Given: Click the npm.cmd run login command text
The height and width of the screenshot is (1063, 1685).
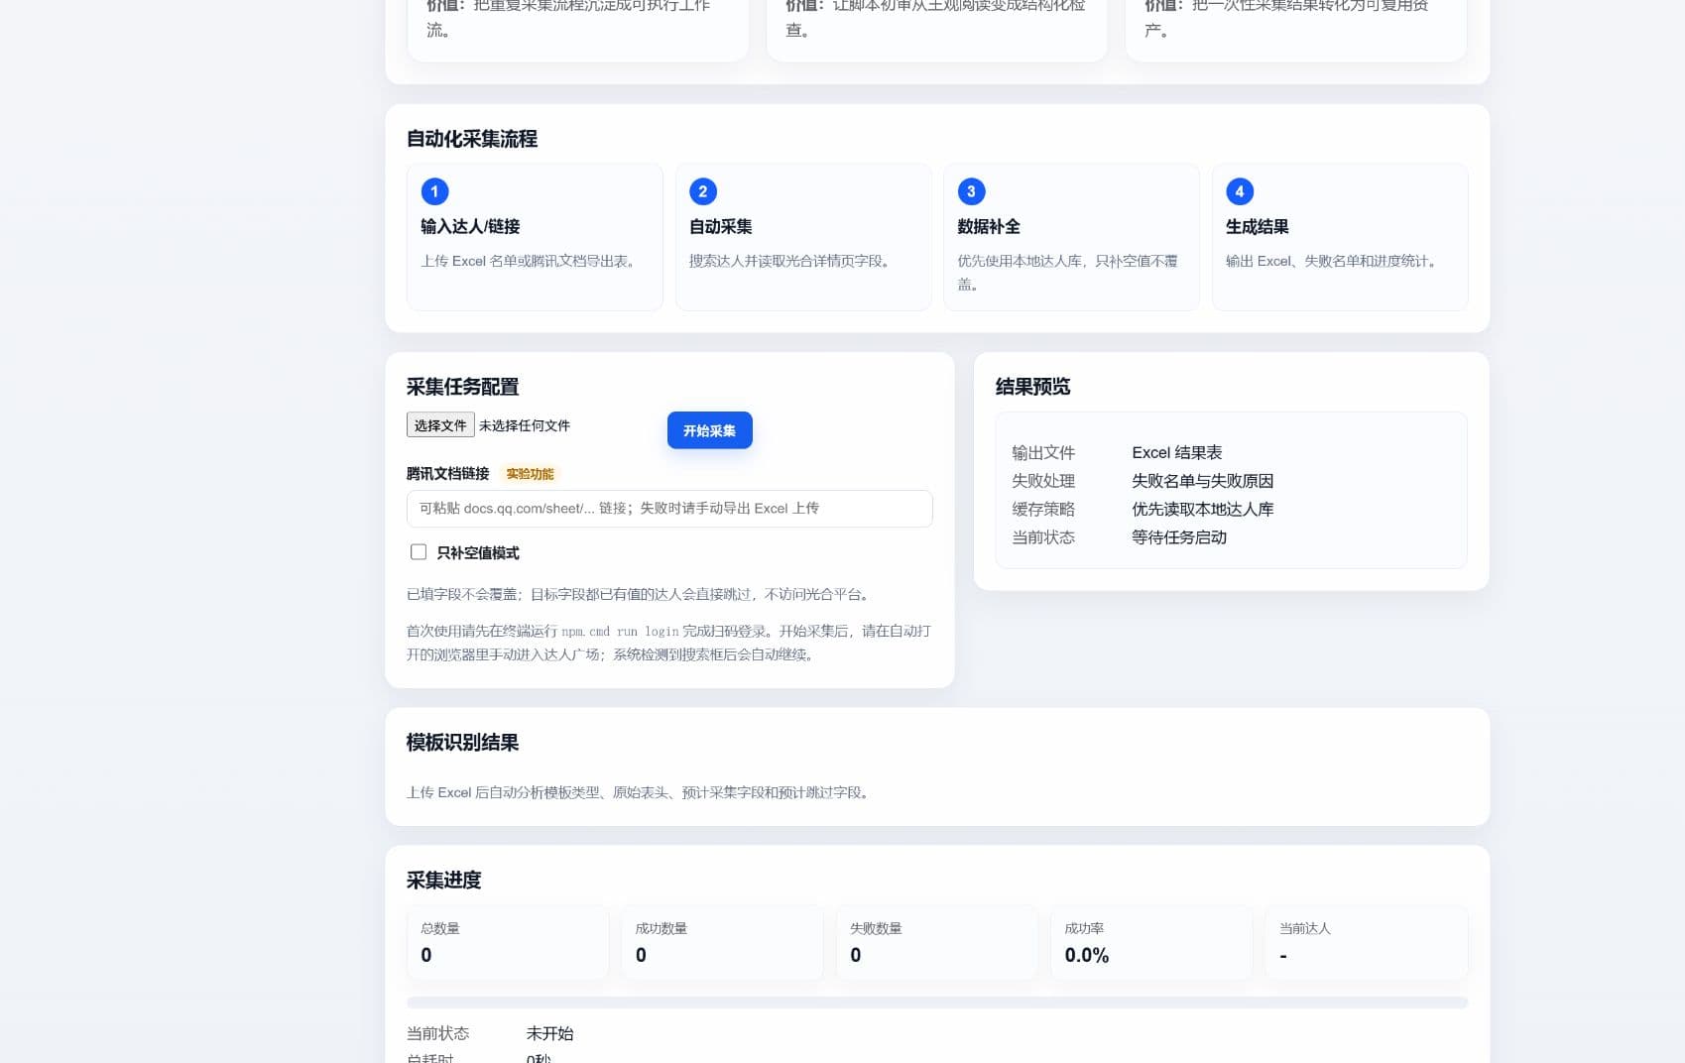Looking at the screenshot, I should point(620,632).
